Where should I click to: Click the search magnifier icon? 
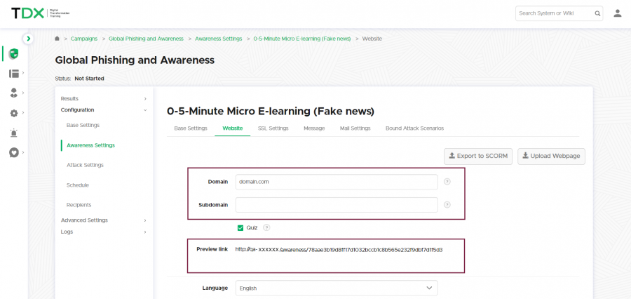pyautogui.click(x=597, y=13)
